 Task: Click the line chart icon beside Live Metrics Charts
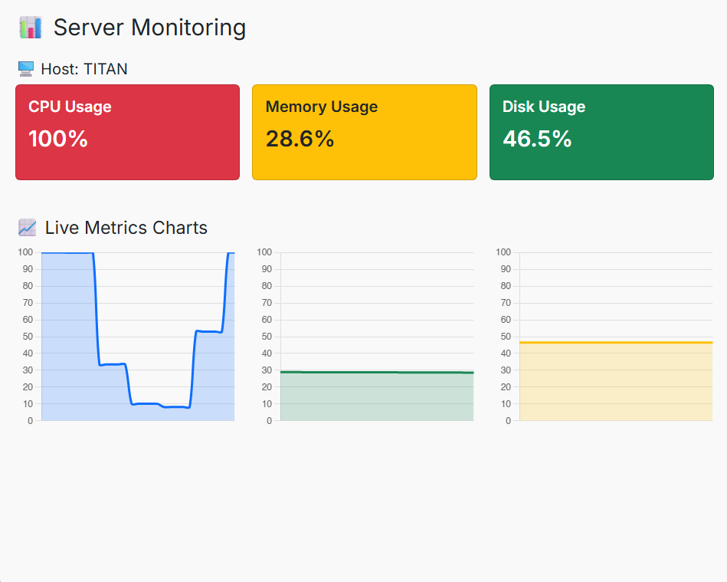click(28, 228)
